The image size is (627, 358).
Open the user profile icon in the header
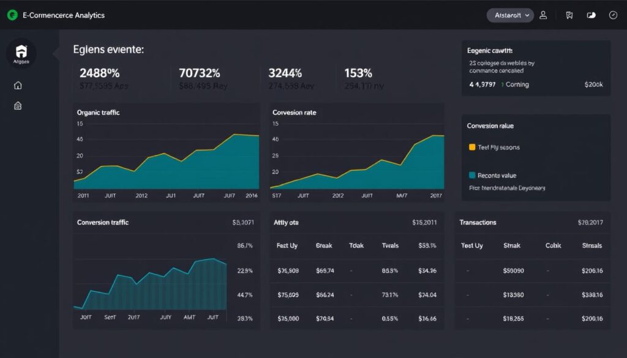[x=543, y=15]
